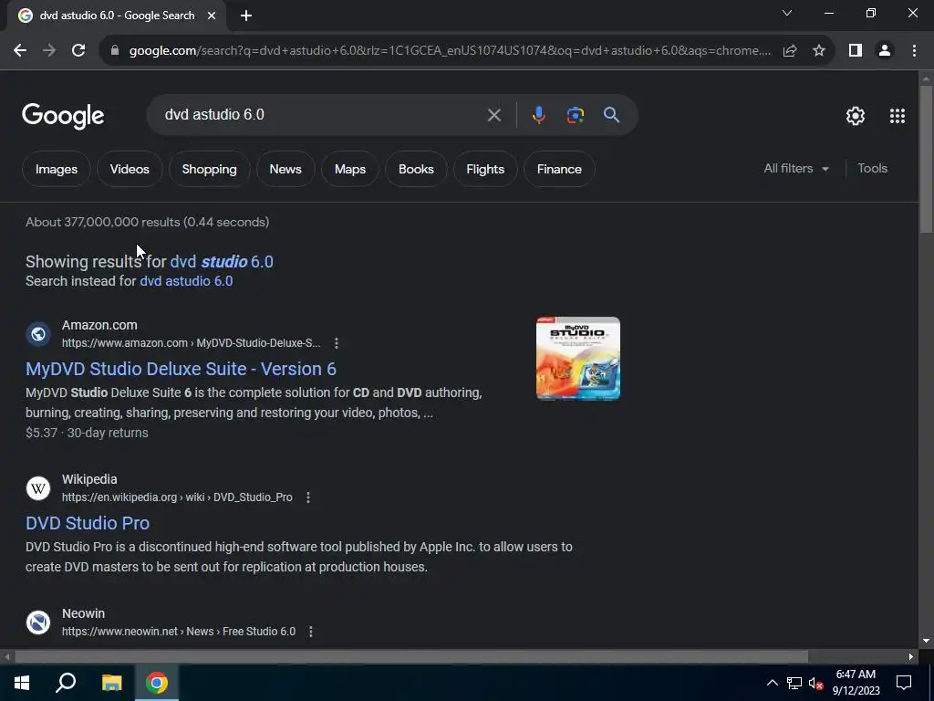Expand the All filters dropdown
This screenshot has height=701, width=934.
(796, 169)
